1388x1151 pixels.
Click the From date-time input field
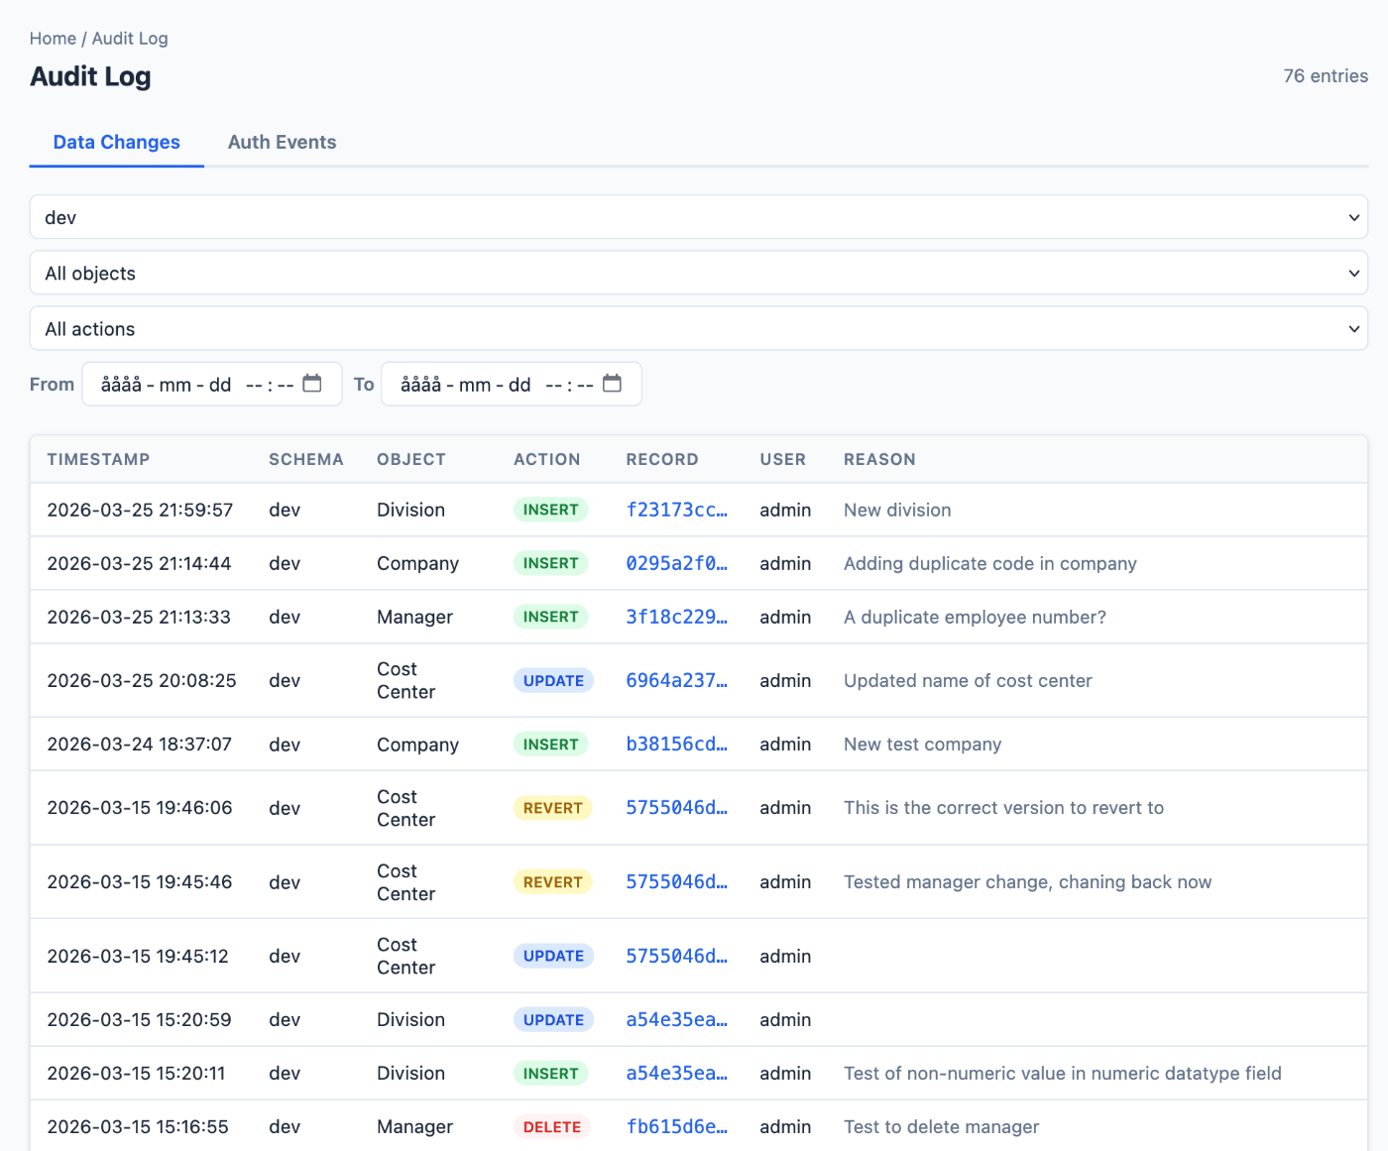pos(212,384)
